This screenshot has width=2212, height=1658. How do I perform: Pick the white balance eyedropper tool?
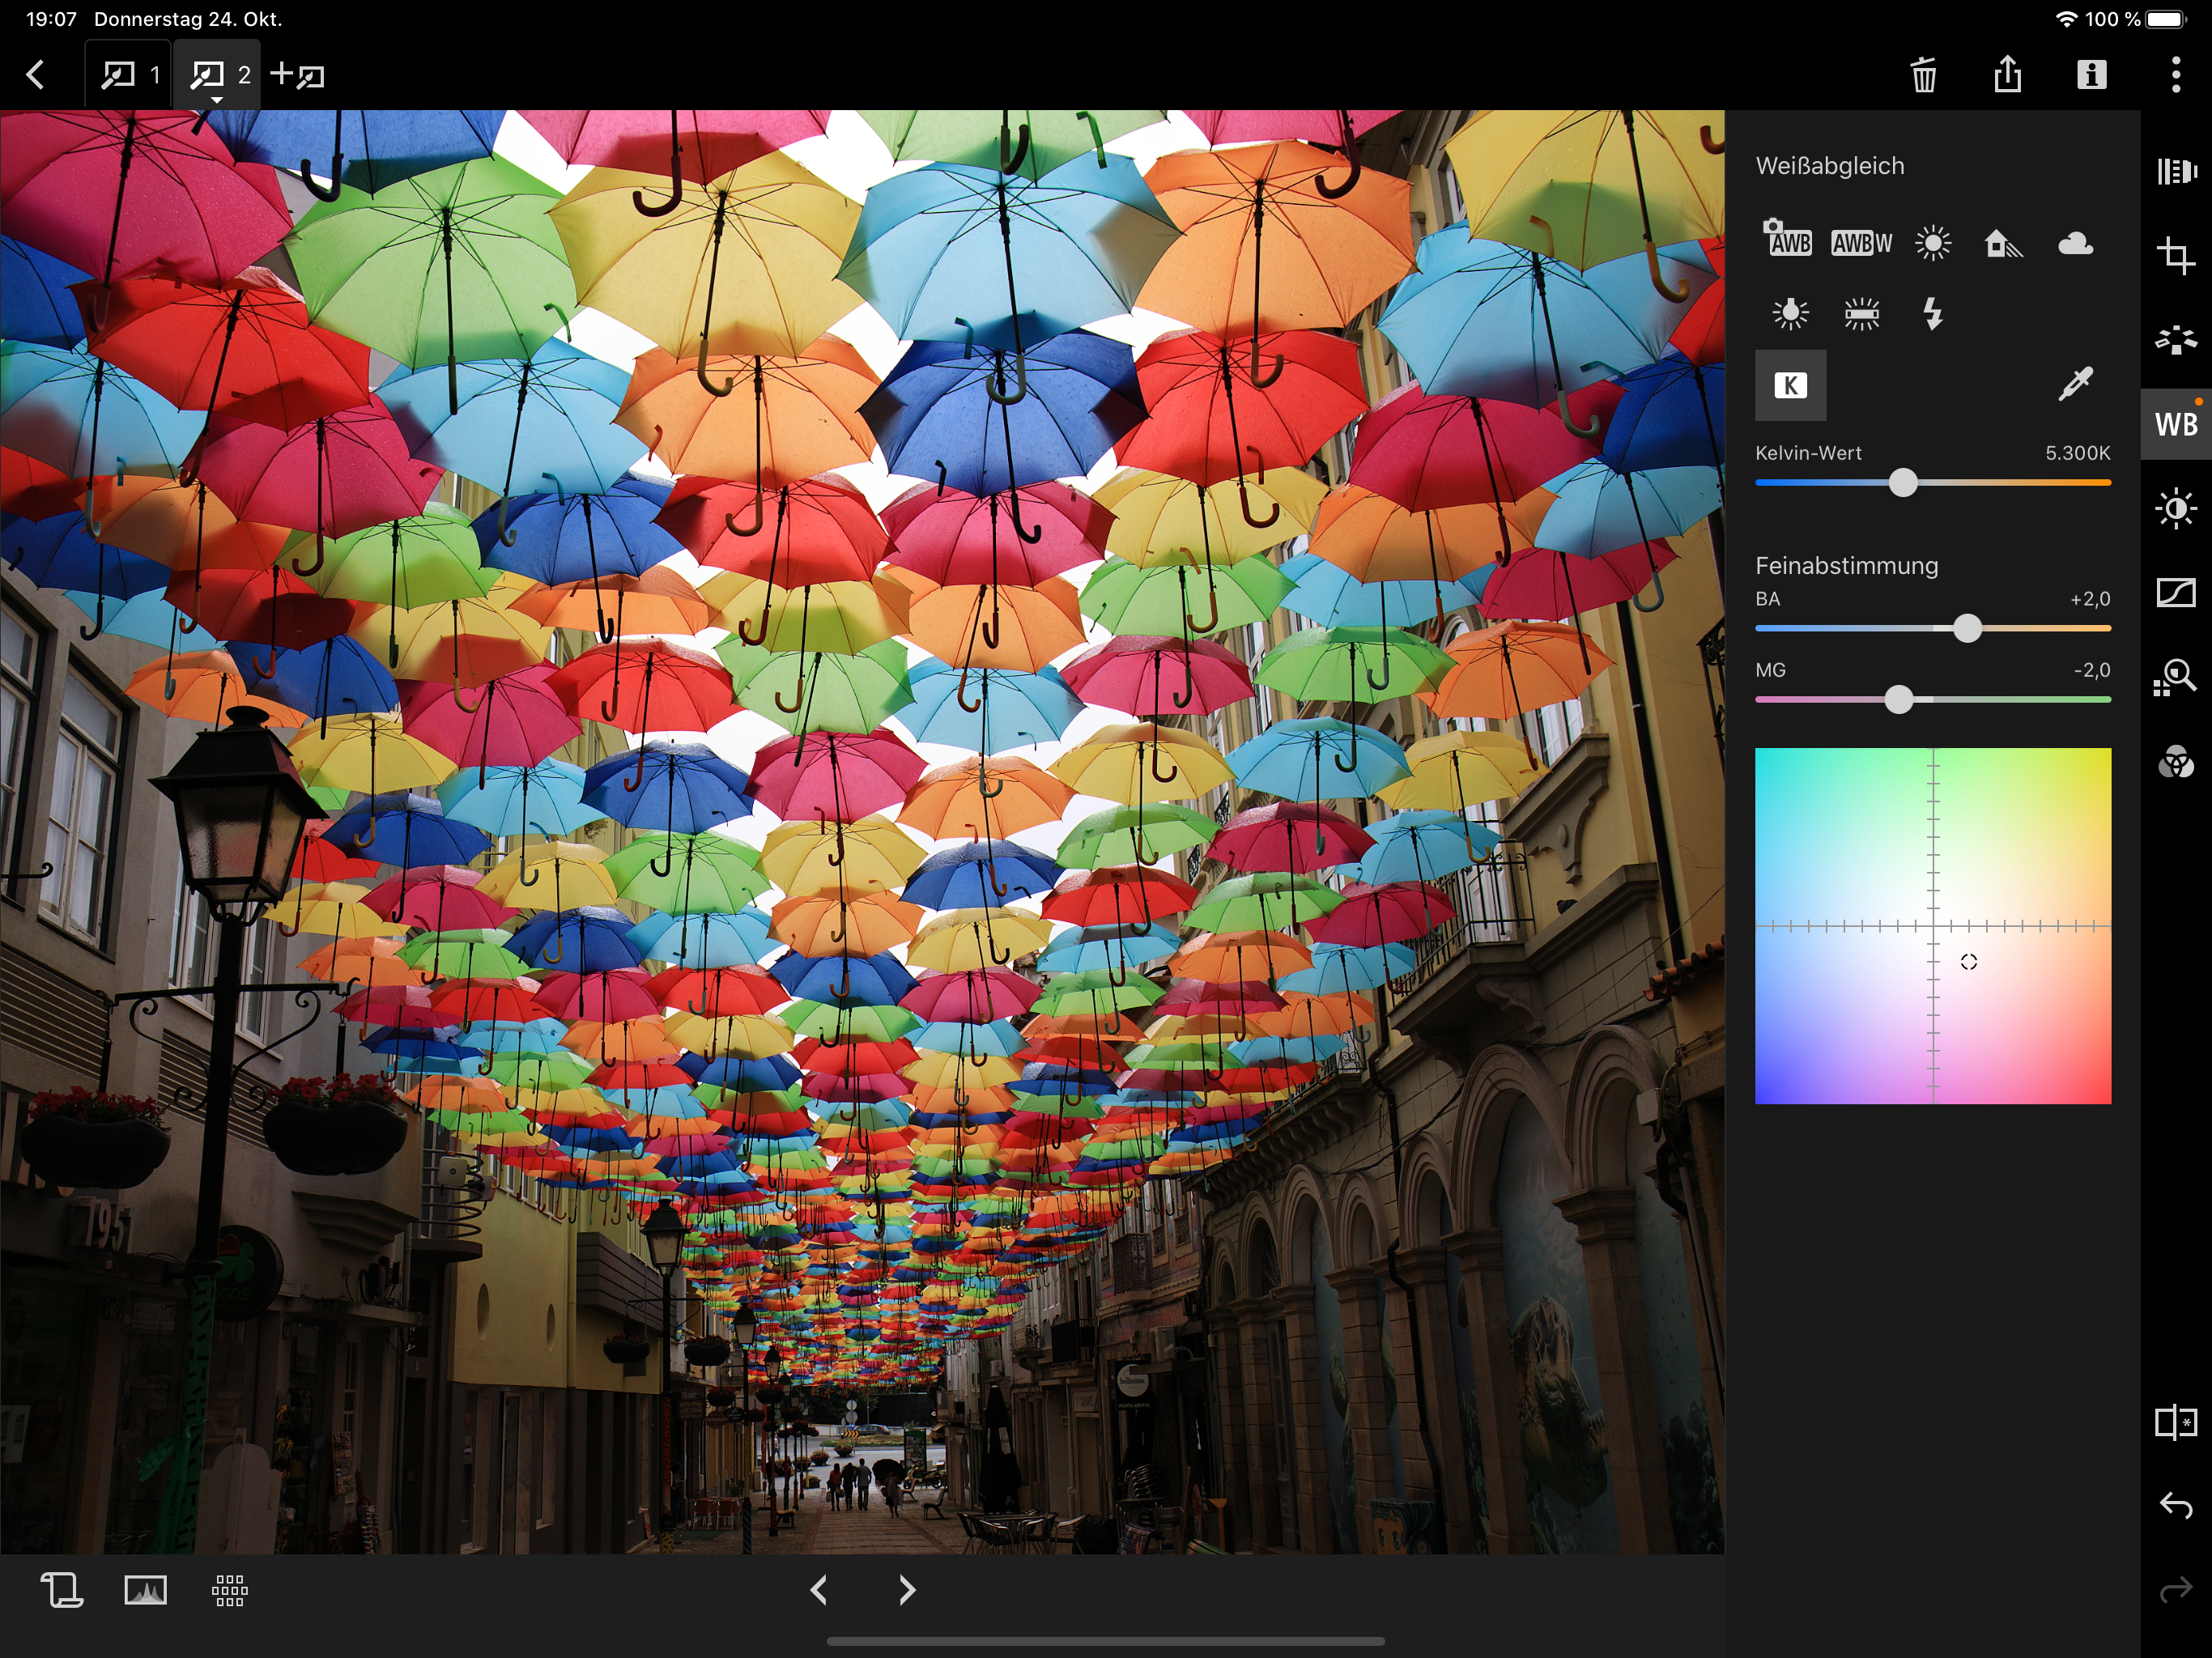click(2075, 384)
